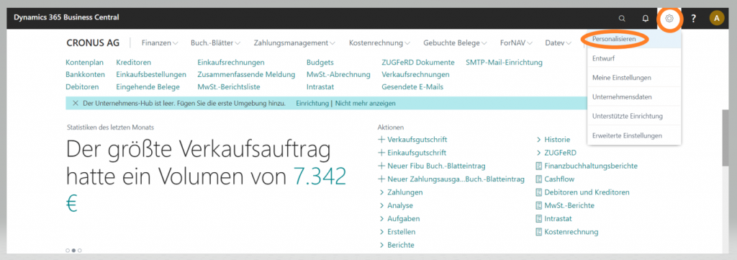
Task: Dismiss the Unternehmens-Hub notification with X
Action: (75, 103)
